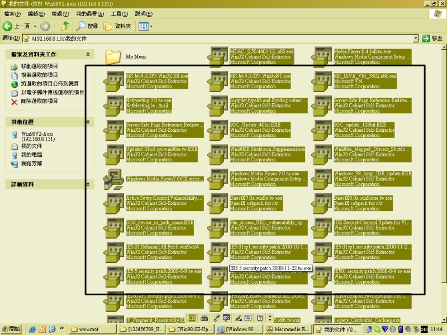Viewport: 447px width, 335px height.
Task: Click the help question mark on IME bar
Action: (260, 318)
